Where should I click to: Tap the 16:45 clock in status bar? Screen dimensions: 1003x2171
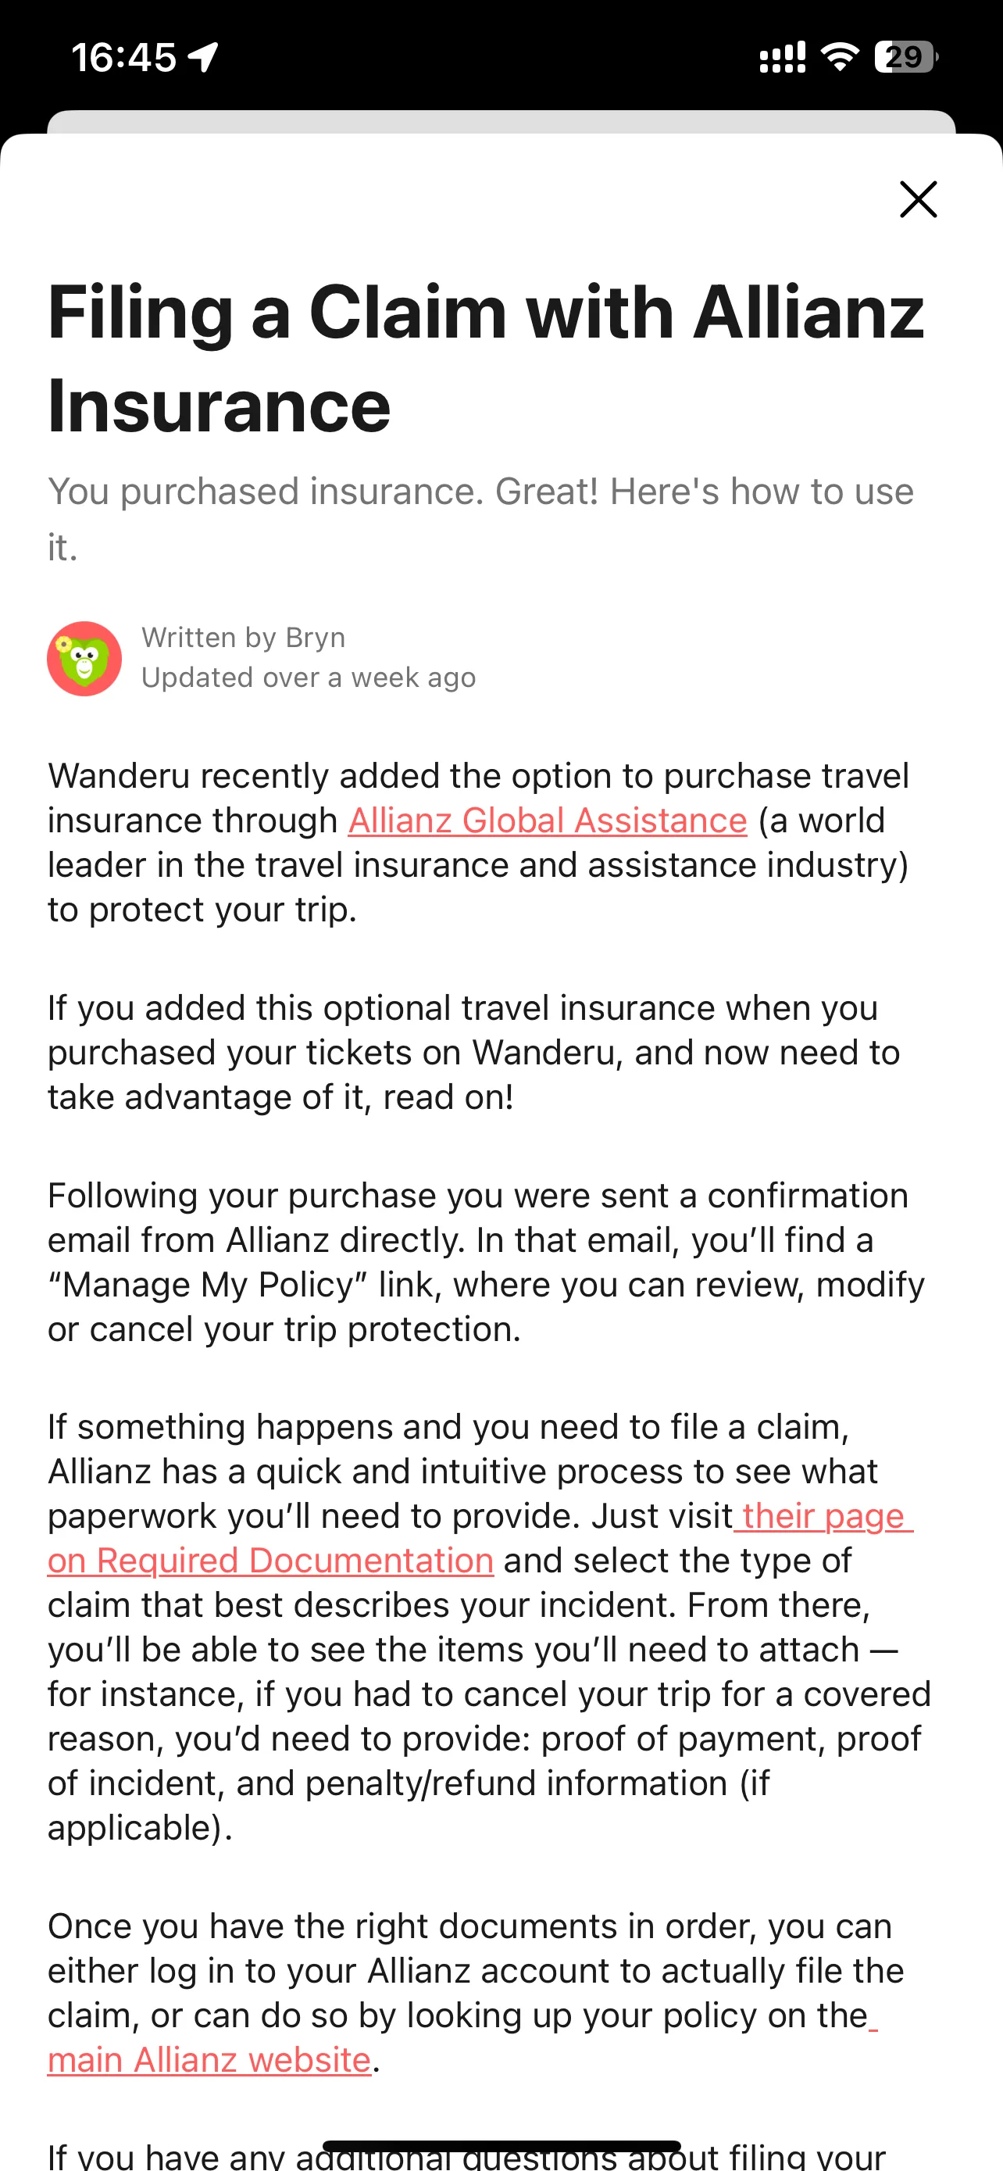click(123, 57)
